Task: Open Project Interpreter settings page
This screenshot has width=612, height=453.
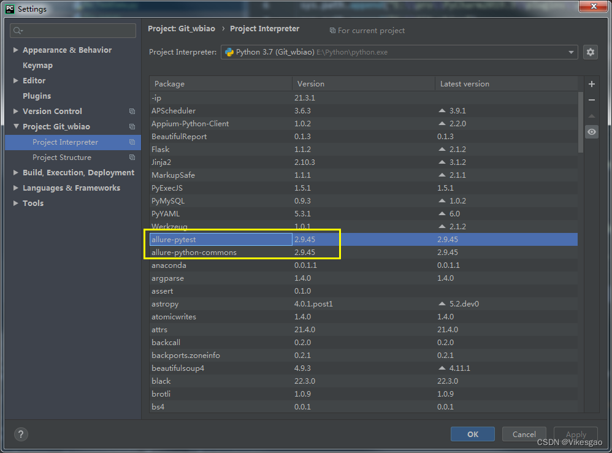Action: (73, 142)
